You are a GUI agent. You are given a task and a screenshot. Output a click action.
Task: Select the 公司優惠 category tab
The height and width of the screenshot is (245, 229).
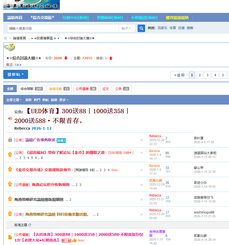click(86, 89)
